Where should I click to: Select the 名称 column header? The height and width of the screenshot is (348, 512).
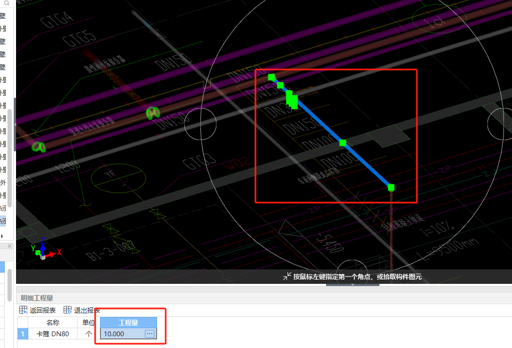point(52,322)
